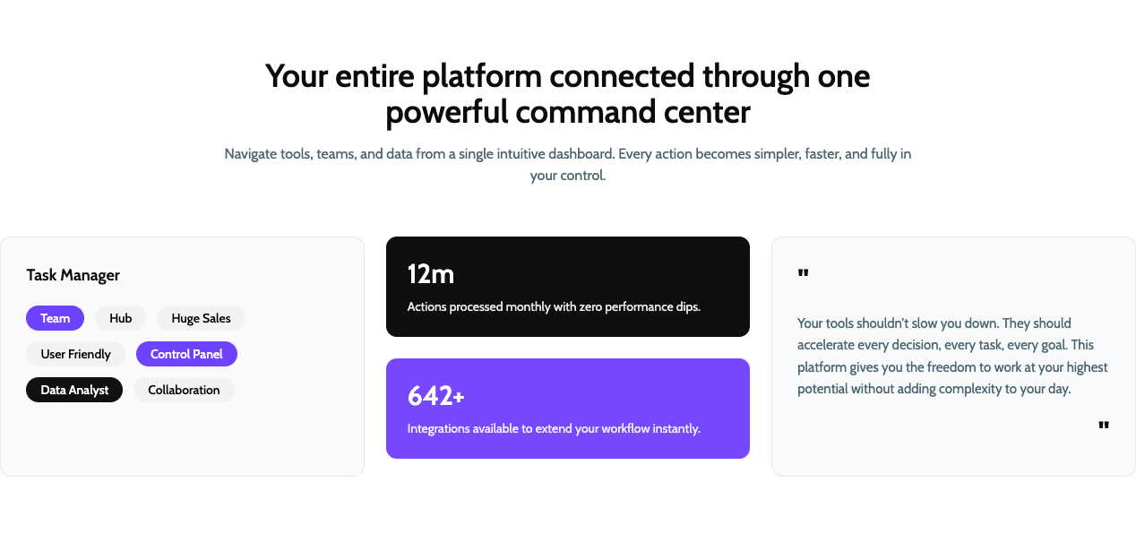Click the black Data Analyst tag
The width and height of the screenshot is (1136, 534).
[x=74, y=390]
